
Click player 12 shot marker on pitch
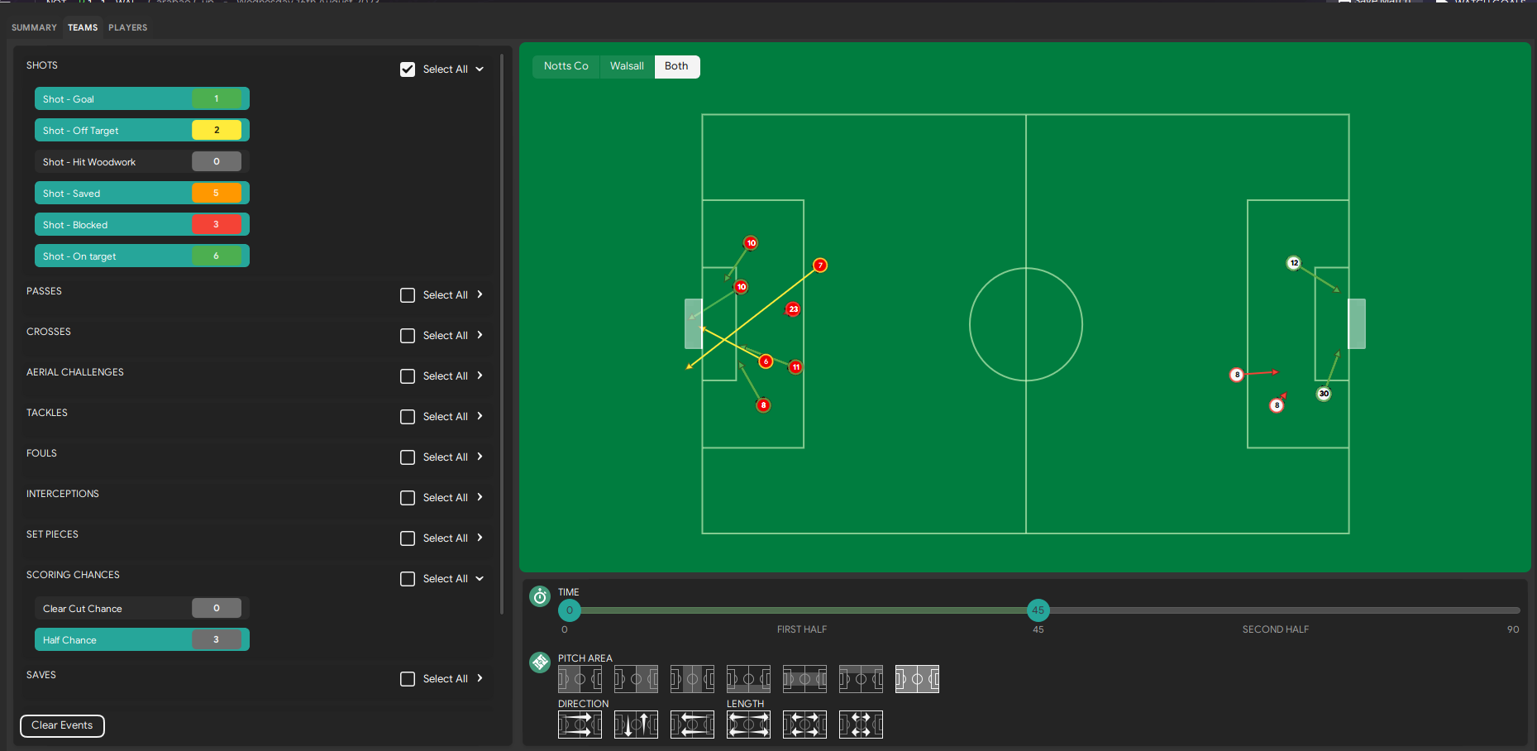tap(1294, 263)
